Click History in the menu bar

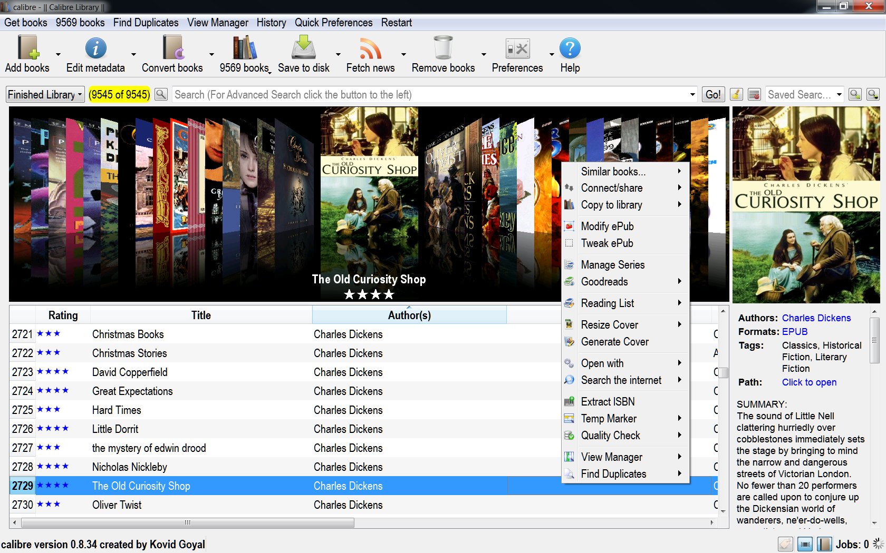click(271, 23)
